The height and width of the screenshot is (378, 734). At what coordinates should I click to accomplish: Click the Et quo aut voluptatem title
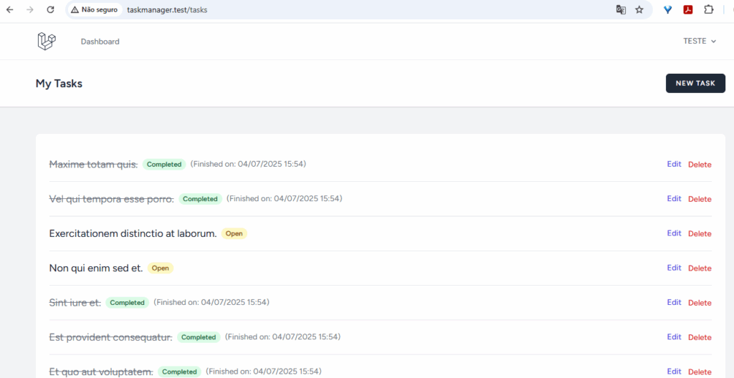101,372
